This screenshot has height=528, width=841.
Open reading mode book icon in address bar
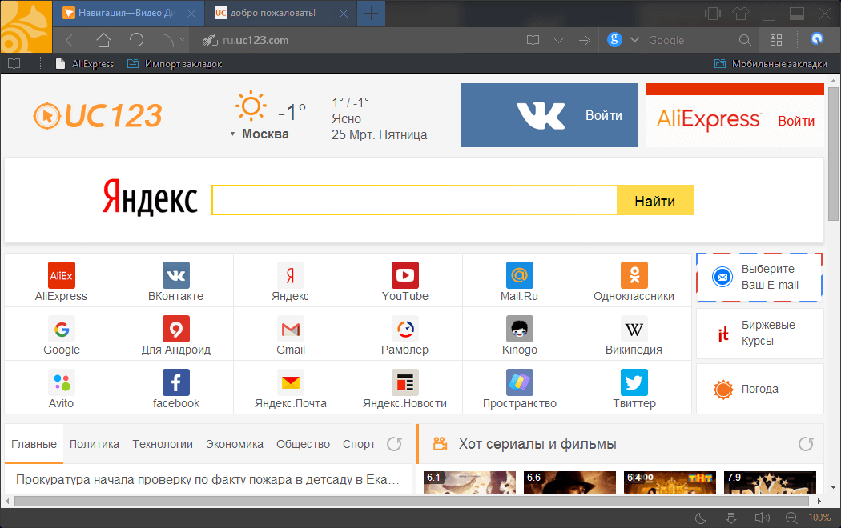coord(533,40)
